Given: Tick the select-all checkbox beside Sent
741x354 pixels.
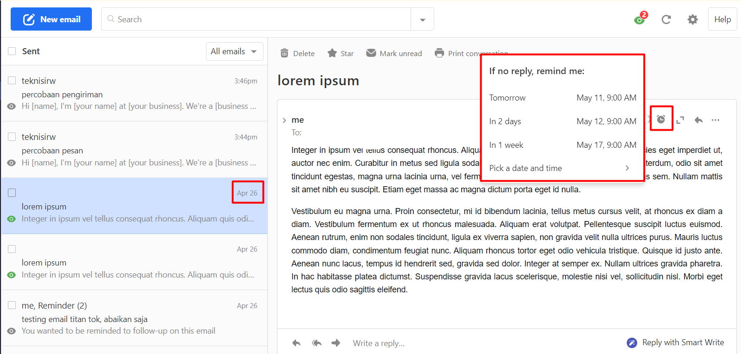Looking at the screenshot, I should (12, 51).
